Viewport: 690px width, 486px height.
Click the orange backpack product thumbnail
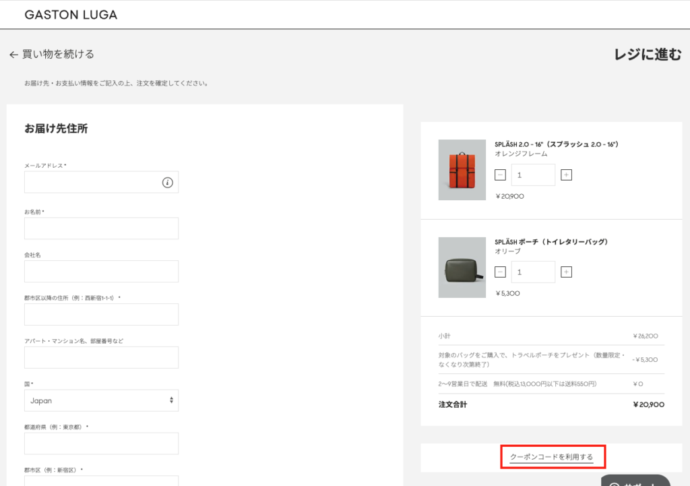click(462, 170)
